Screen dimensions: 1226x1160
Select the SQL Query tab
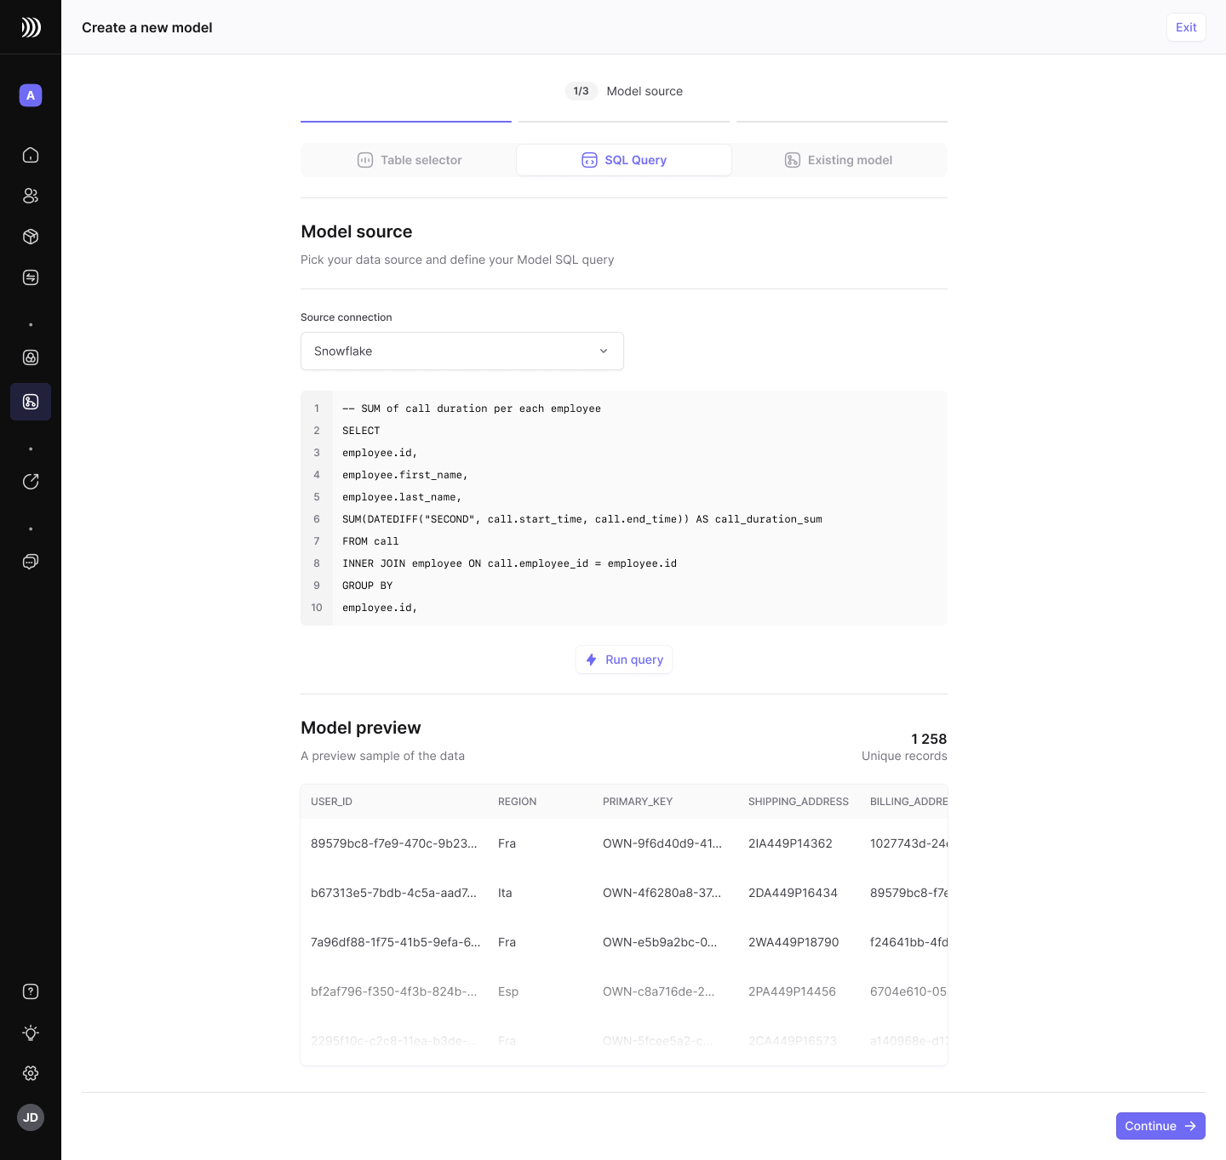click(624, 160)
